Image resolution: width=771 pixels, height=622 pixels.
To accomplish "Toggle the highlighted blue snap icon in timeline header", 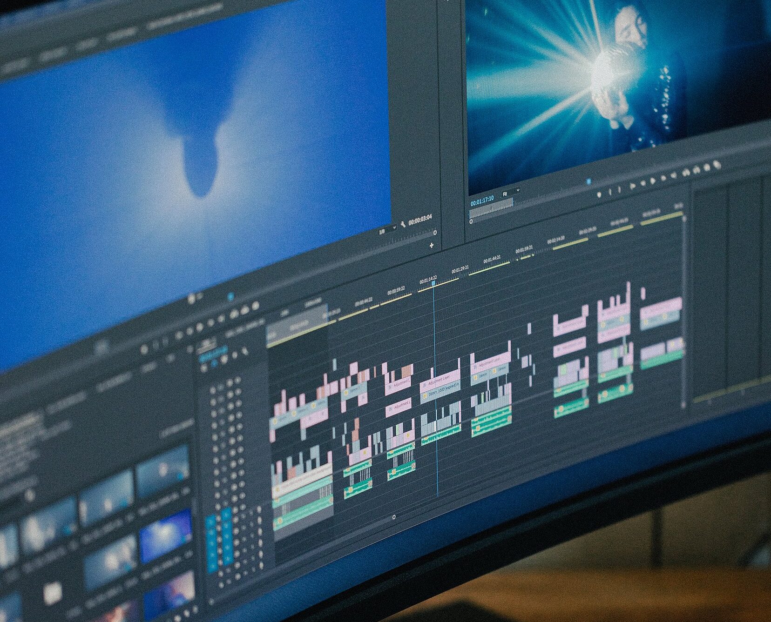I will pos(214,363).
